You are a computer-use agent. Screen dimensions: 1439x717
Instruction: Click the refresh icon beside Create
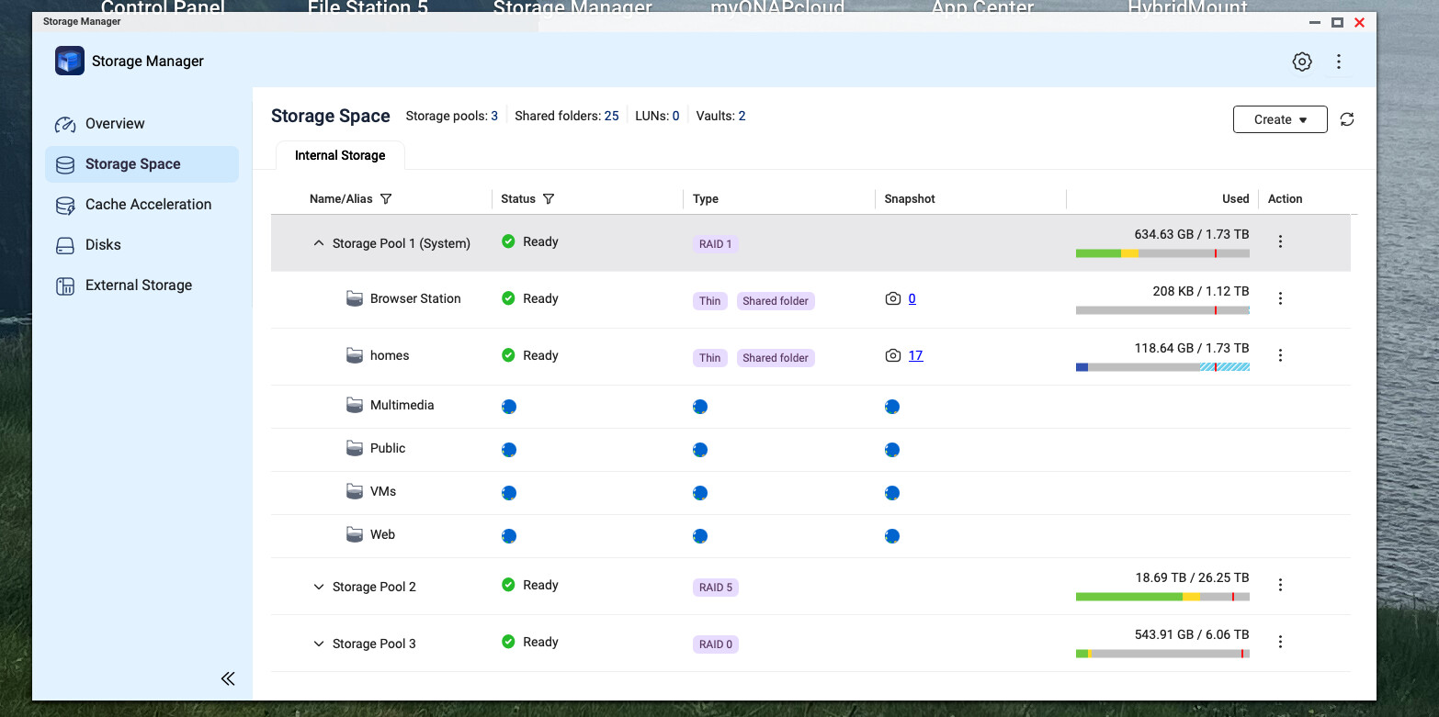point(1346,119)
